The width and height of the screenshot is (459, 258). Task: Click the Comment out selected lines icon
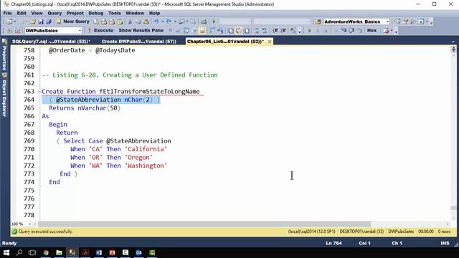tap(257, 30)
